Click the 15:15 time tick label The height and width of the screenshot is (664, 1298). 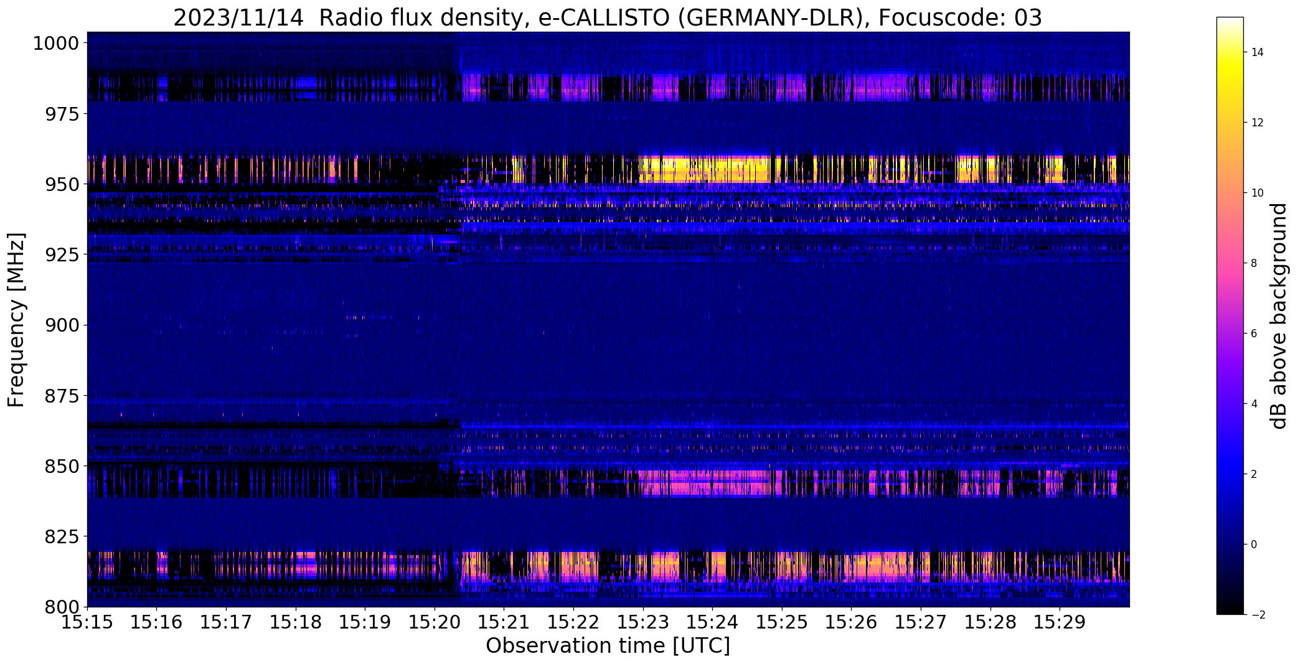(x=87, y=622)
